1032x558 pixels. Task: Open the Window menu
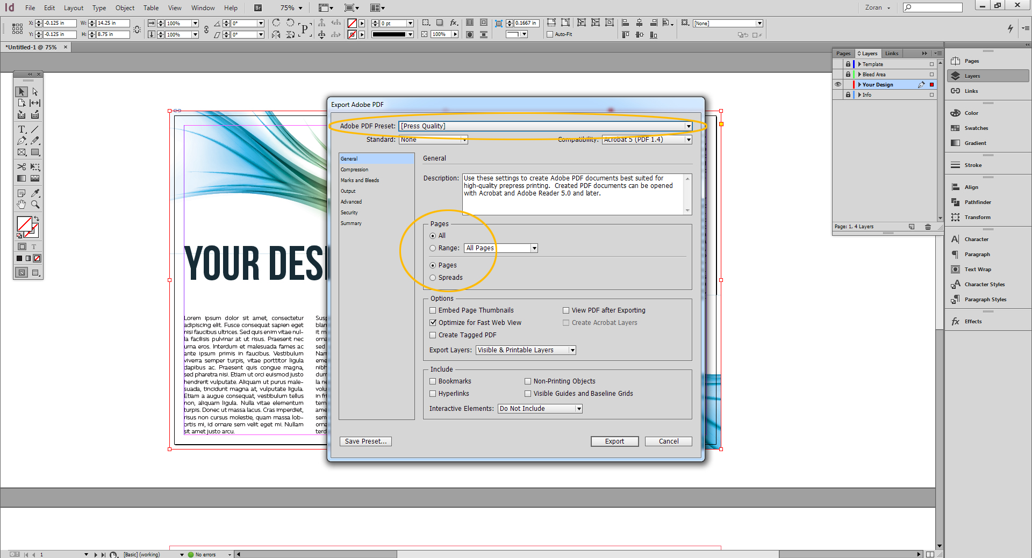(203, 8)
